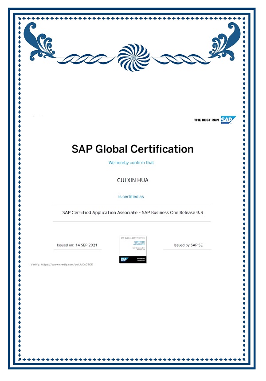The height and width of the screenshot is (381, 266).
Task: Click the Application Consultant badge label
Action: point(141,260)
